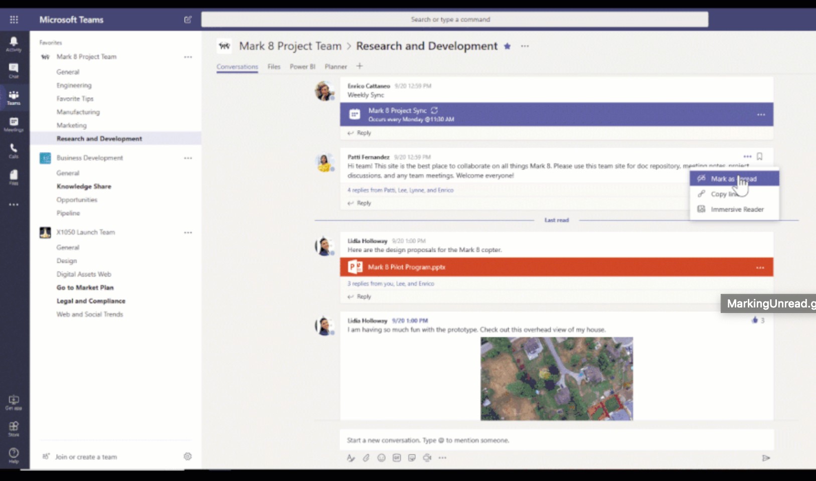Toggle the favorite star for this channel
This screenshot has width=816, height=481.
pos(507,46)
